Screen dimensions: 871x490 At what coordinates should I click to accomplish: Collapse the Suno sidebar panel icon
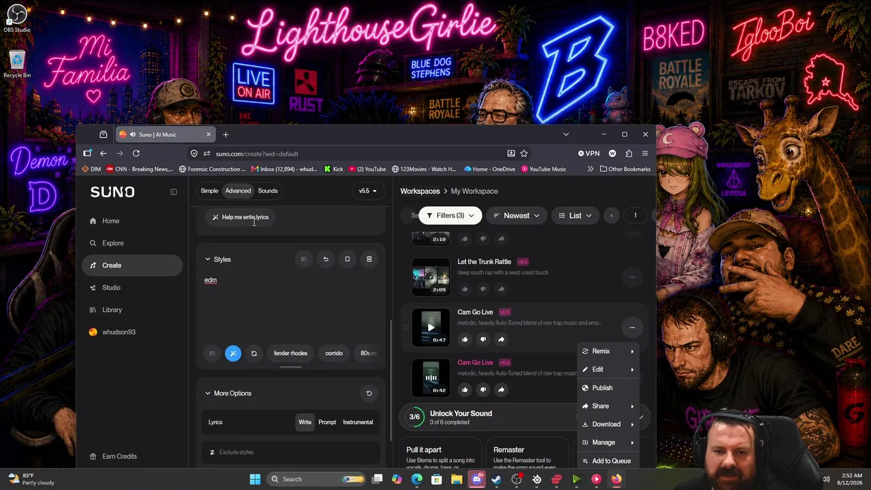coord(174,192)
